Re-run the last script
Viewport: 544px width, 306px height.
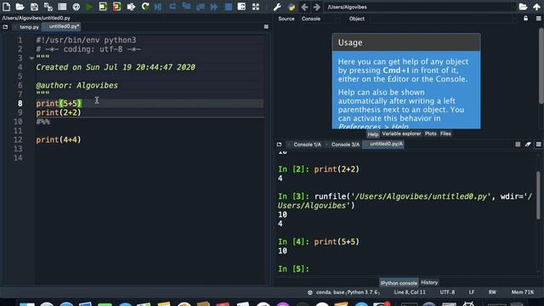click(x=145, y=7)
